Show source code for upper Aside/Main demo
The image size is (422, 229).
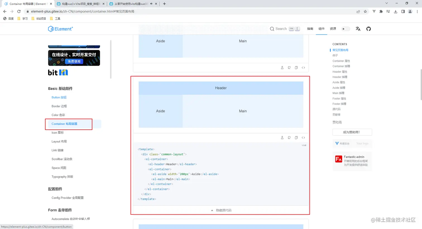point(303,68)
